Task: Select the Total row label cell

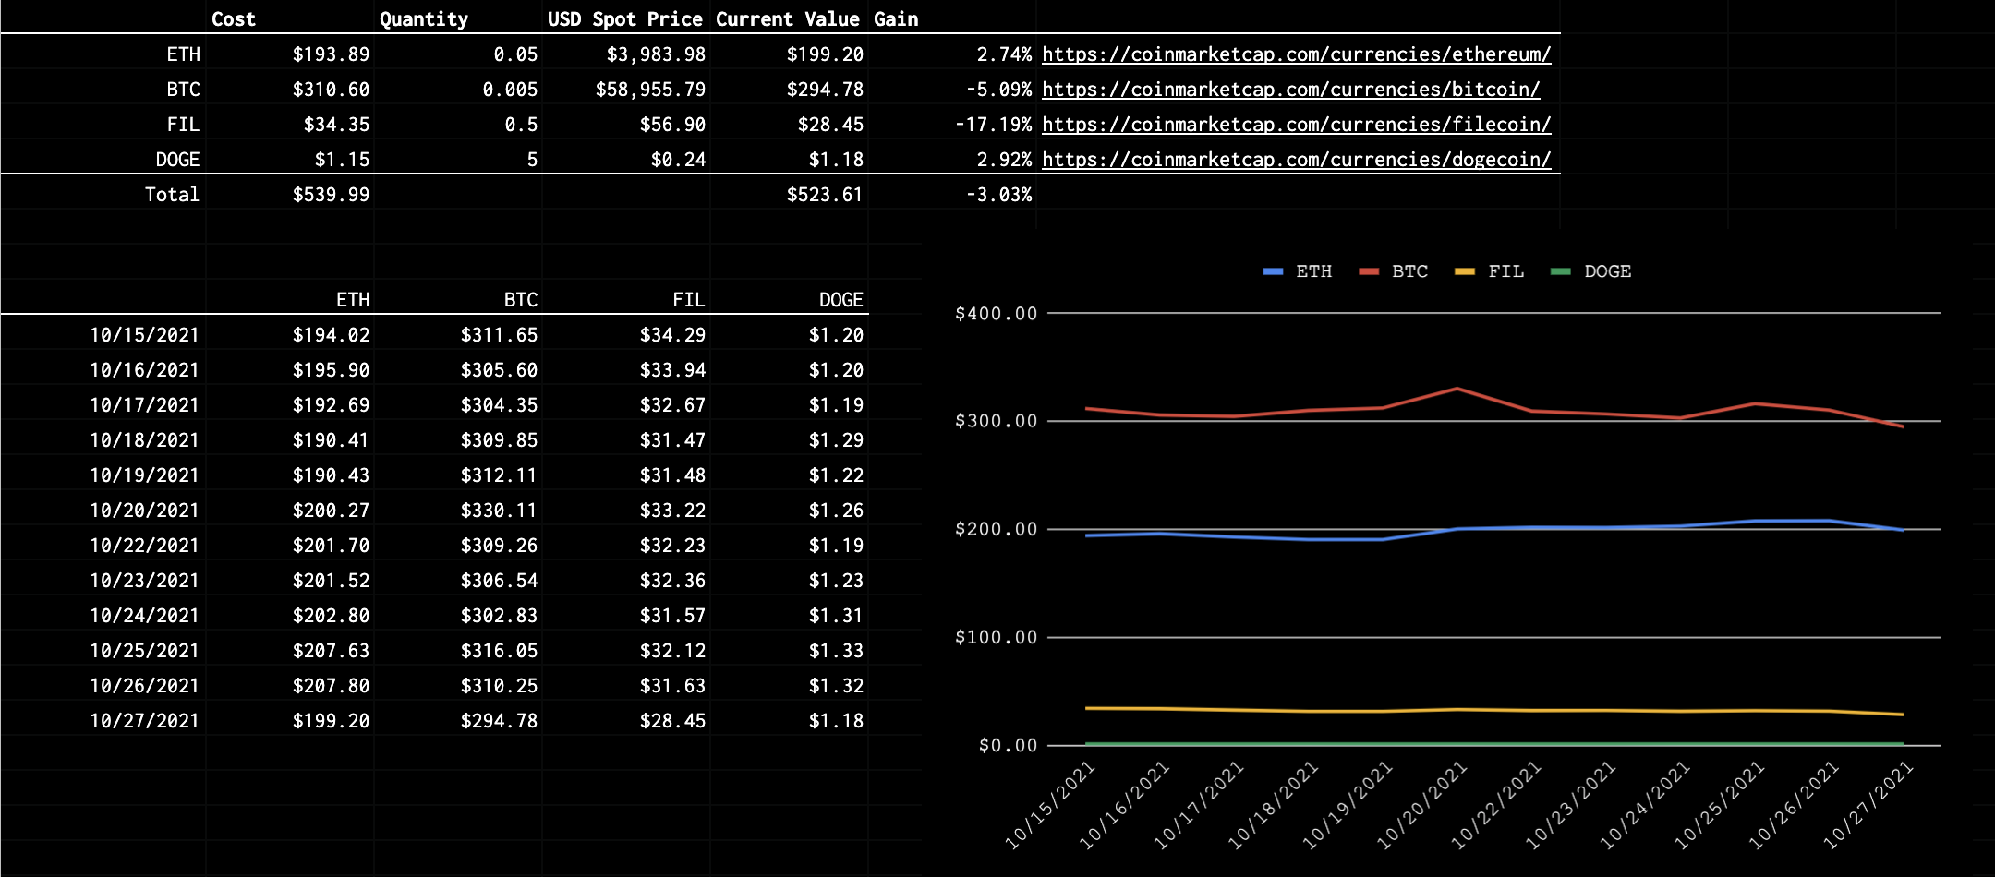Action: (x=172, y=194)
